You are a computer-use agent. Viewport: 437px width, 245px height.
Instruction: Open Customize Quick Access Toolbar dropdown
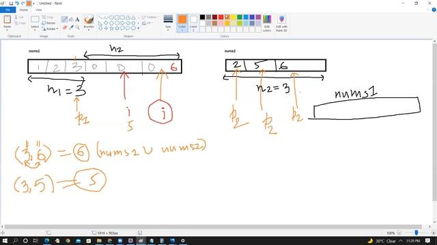click(33, 3)
